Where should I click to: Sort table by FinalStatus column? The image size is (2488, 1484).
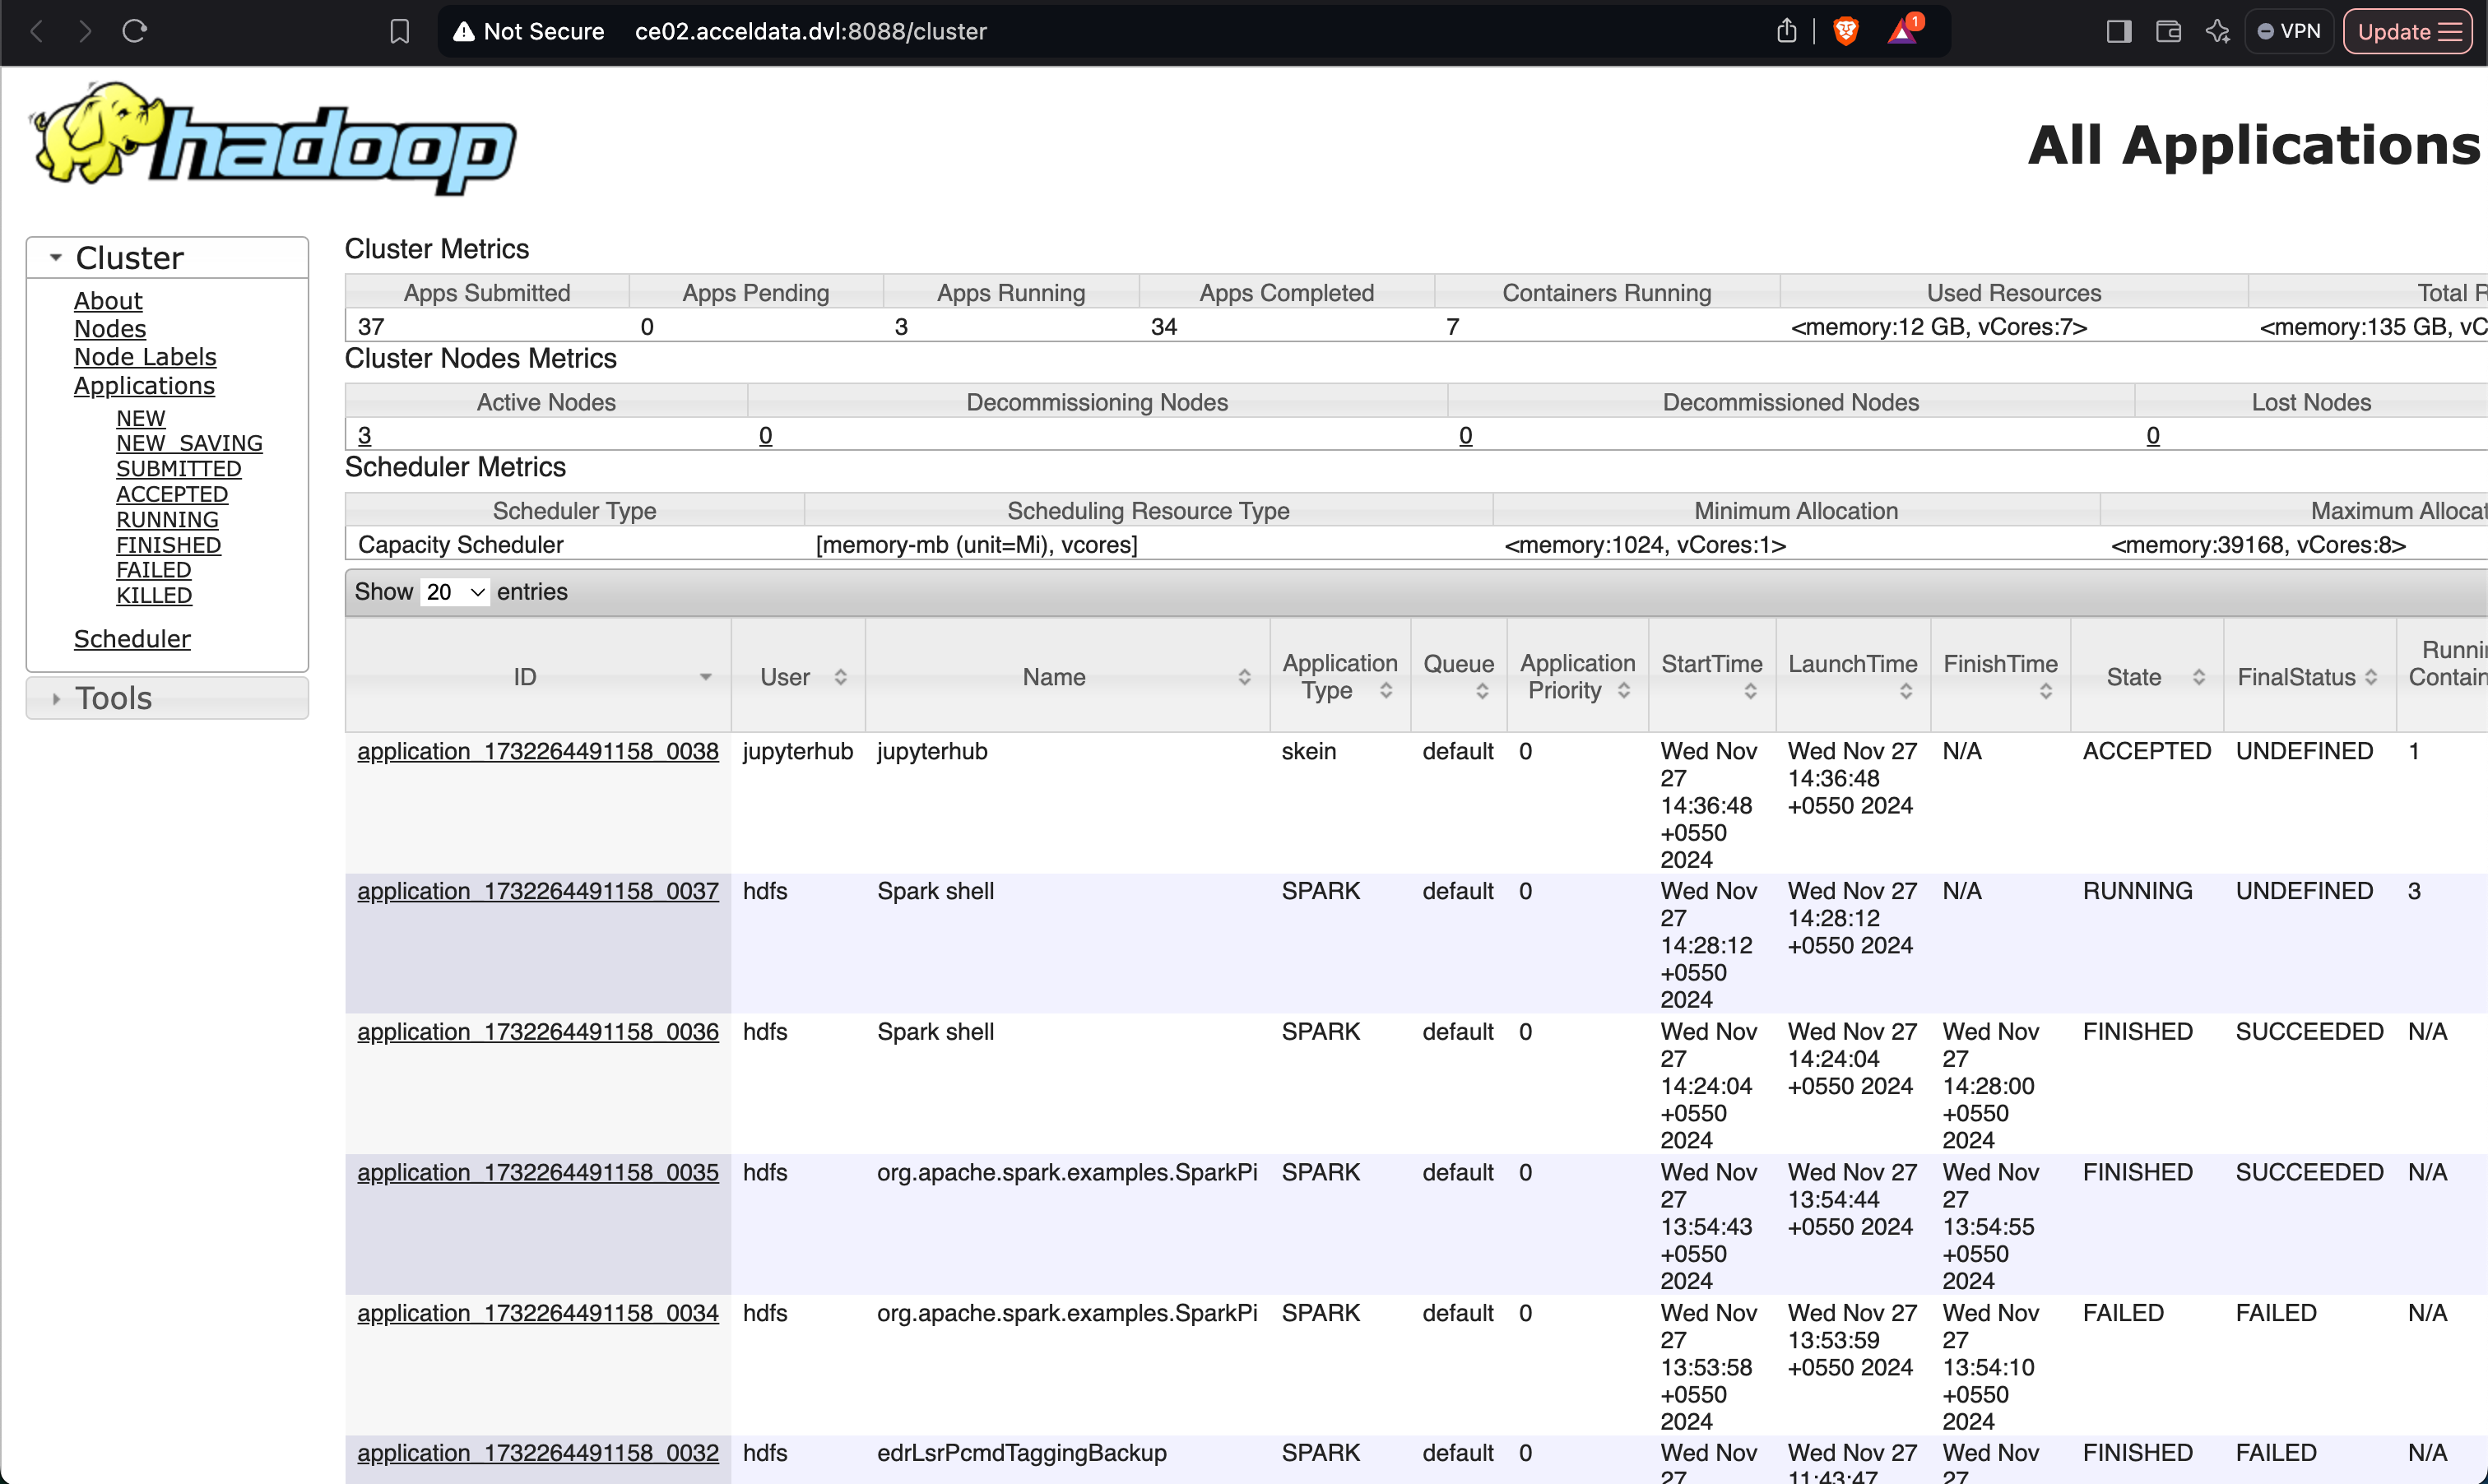tap(2310, 677)
